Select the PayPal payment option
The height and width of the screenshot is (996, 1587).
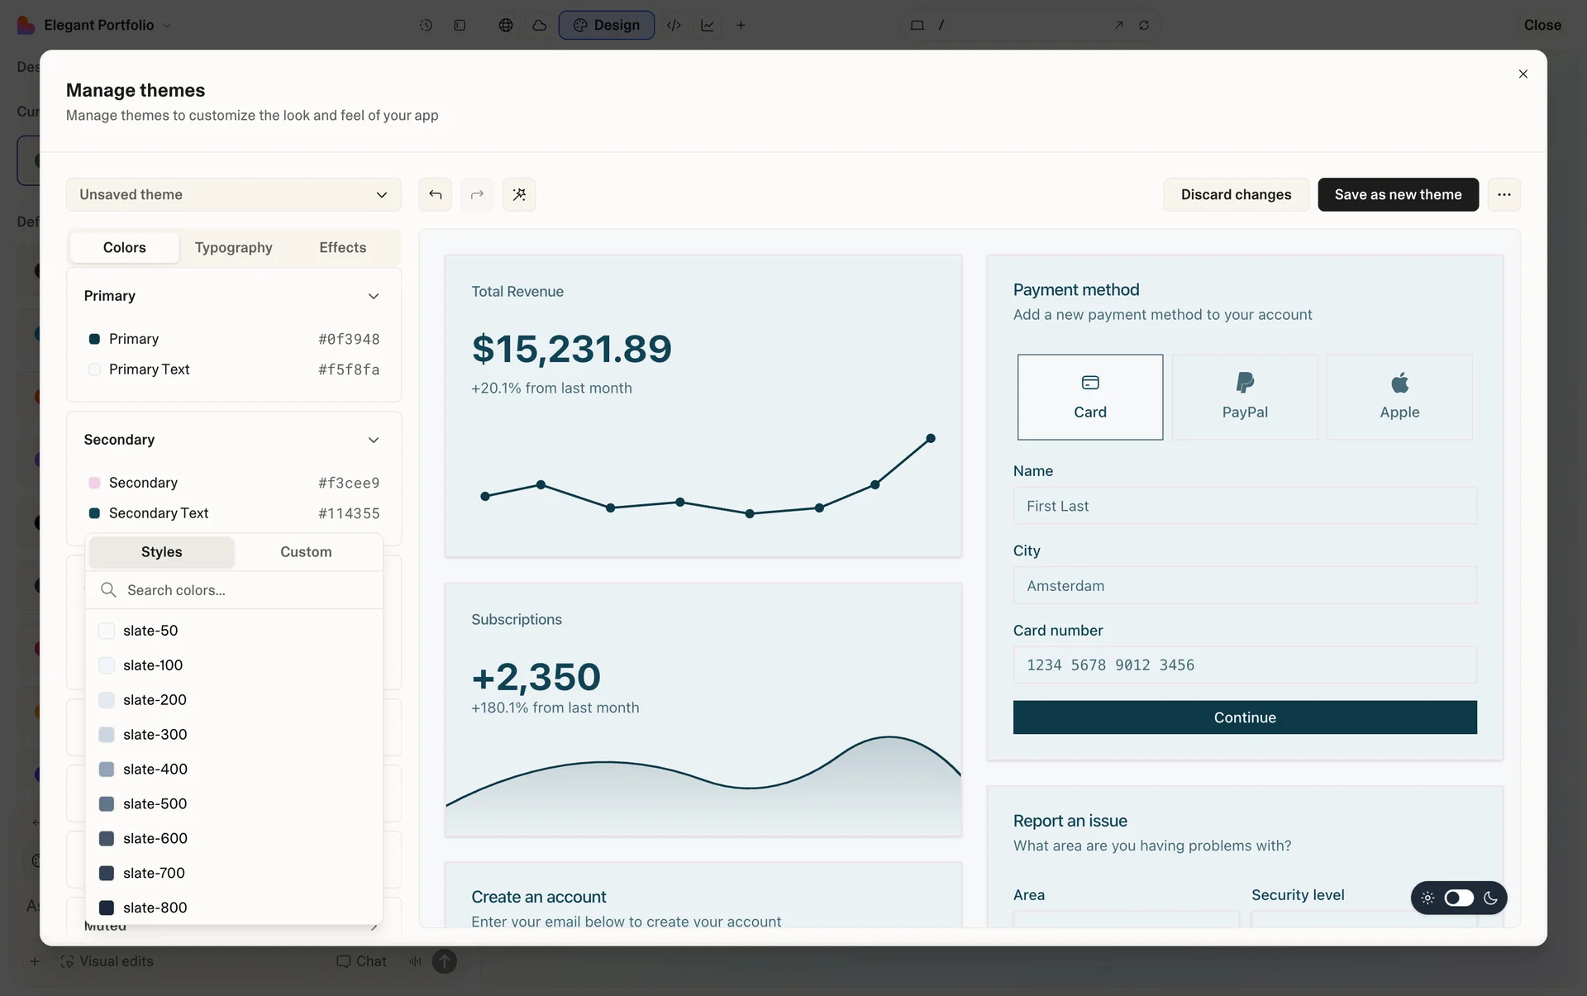1244,397
